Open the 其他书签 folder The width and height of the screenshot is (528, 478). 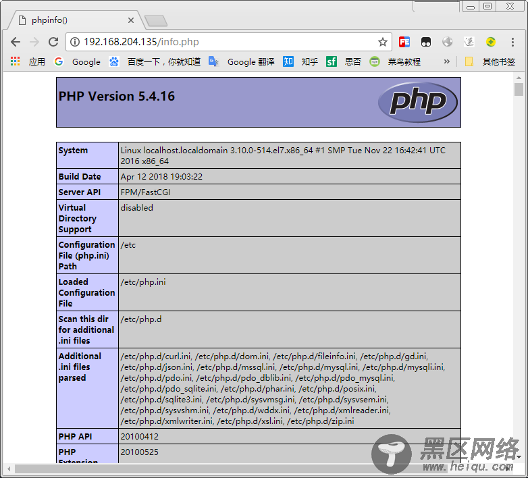490,61
